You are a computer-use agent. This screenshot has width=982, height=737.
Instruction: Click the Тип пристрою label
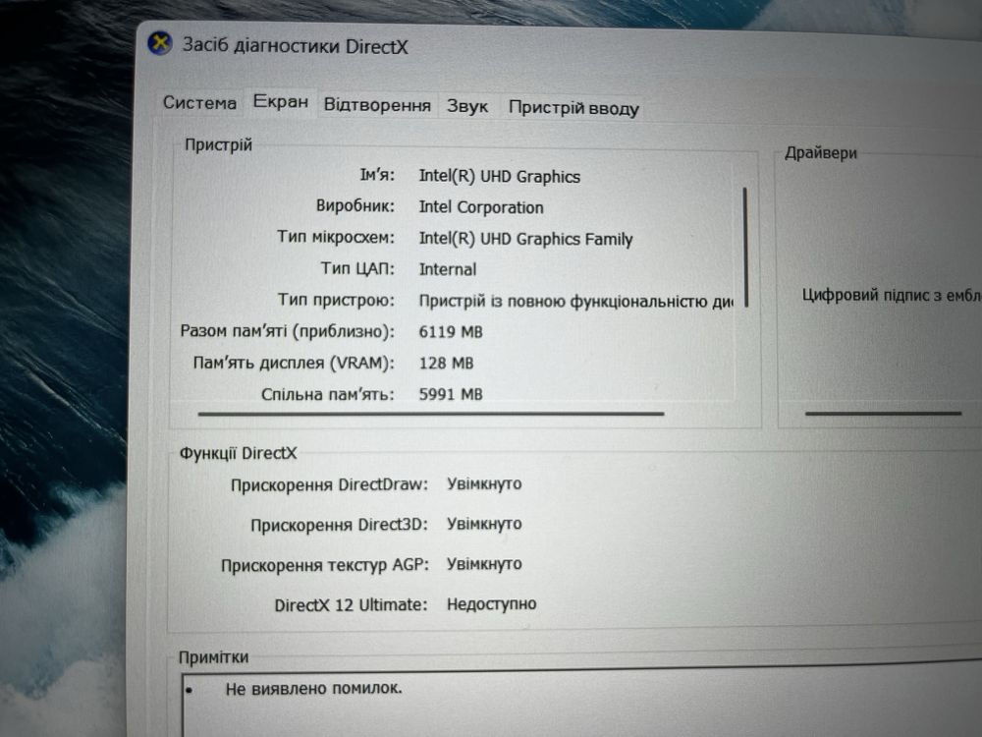(336, 300)
